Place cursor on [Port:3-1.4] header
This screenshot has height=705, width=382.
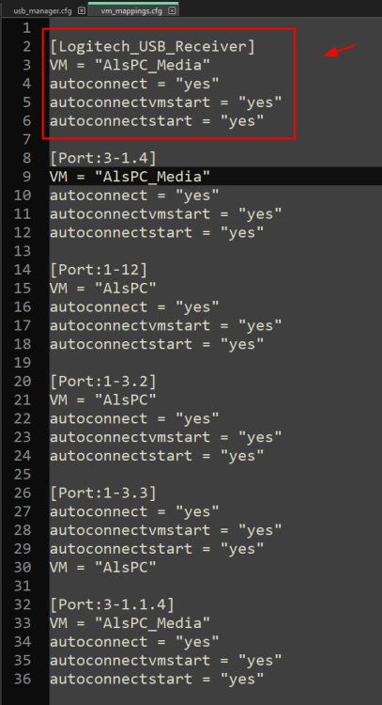coord(103,158)
